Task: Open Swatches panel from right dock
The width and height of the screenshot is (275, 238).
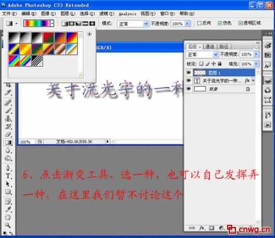Action: [267, 55]
